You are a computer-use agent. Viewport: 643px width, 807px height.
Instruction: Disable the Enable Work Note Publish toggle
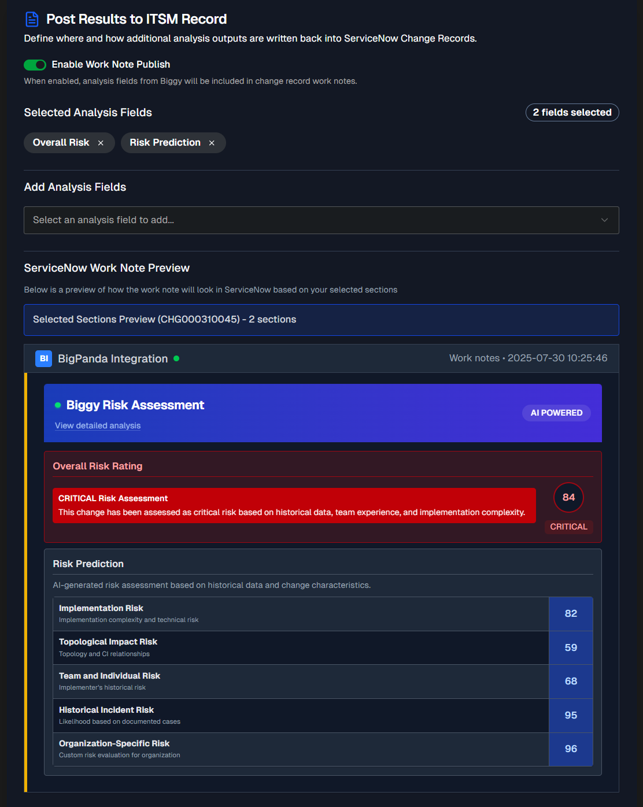(35, 65)
